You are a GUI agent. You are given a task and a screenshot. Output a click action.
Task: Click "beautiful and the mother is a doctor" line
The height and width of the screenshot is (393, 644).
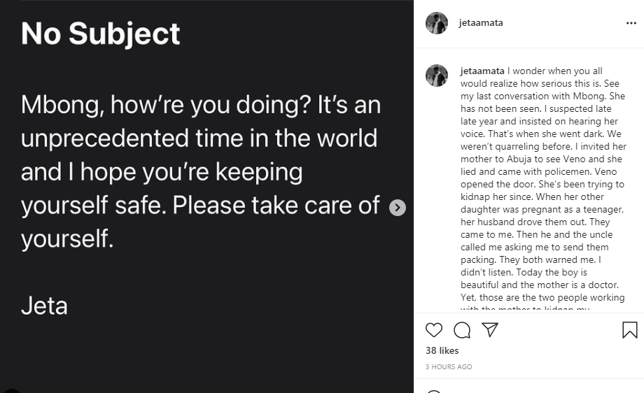coord(539,285)
